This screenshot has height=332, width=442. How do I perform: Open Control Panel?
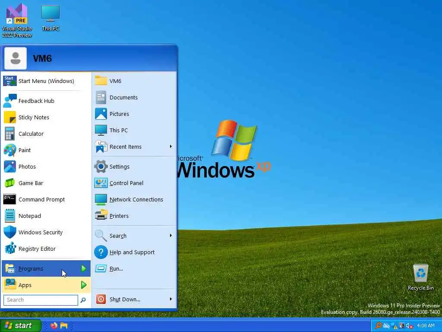coord(134,183)
